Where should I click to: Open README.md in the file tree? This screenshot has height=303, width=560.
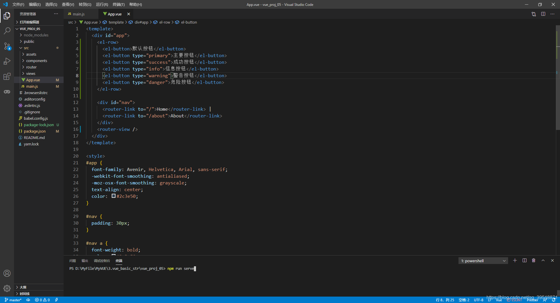(x=38, y=138)
